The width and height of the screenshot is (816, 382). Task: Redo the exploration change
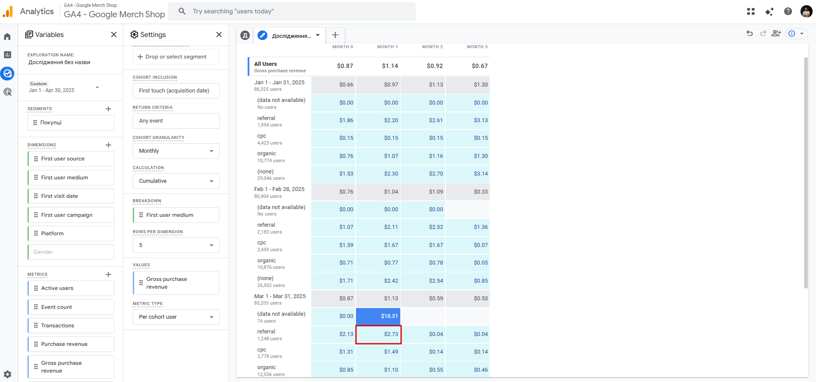(x=763, y=33)
